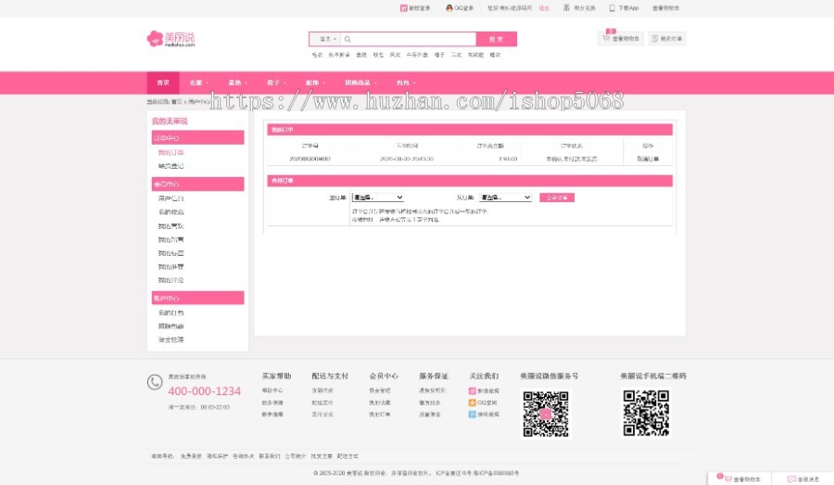Viewport: 834px width, 485px height.
Task: Click the 服务保证 footer heading
Action: (434, 376)
